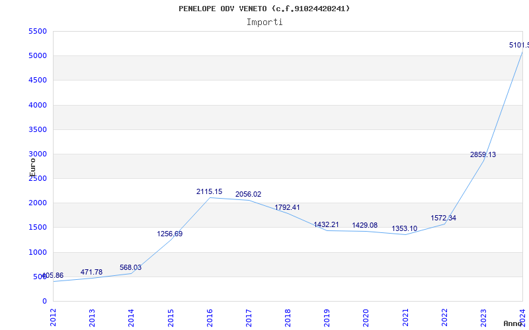Select the 1256.69 data label
The width and height of the screenshot is (529, 330).
coord(170,234)
